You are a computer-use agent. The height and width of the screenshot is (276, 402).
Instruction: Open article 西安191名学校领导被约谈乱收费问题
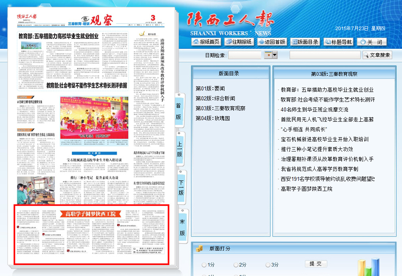[327, 179]
